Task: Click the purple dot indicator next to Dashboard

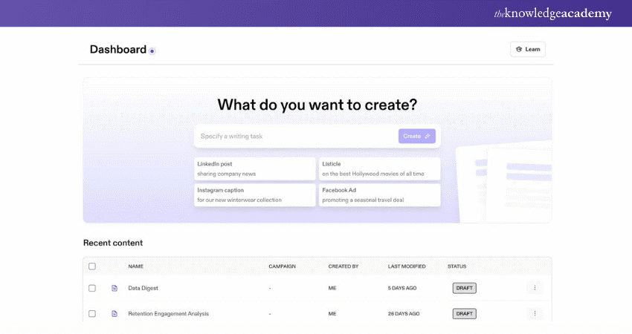Action: point(152,51)
